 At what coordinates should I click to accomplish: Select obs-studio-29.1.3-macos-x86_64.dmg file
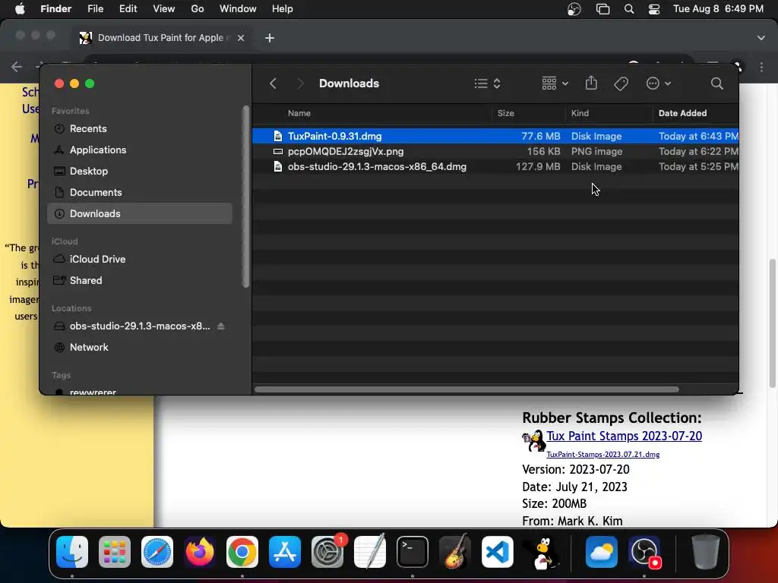point(495,166)
